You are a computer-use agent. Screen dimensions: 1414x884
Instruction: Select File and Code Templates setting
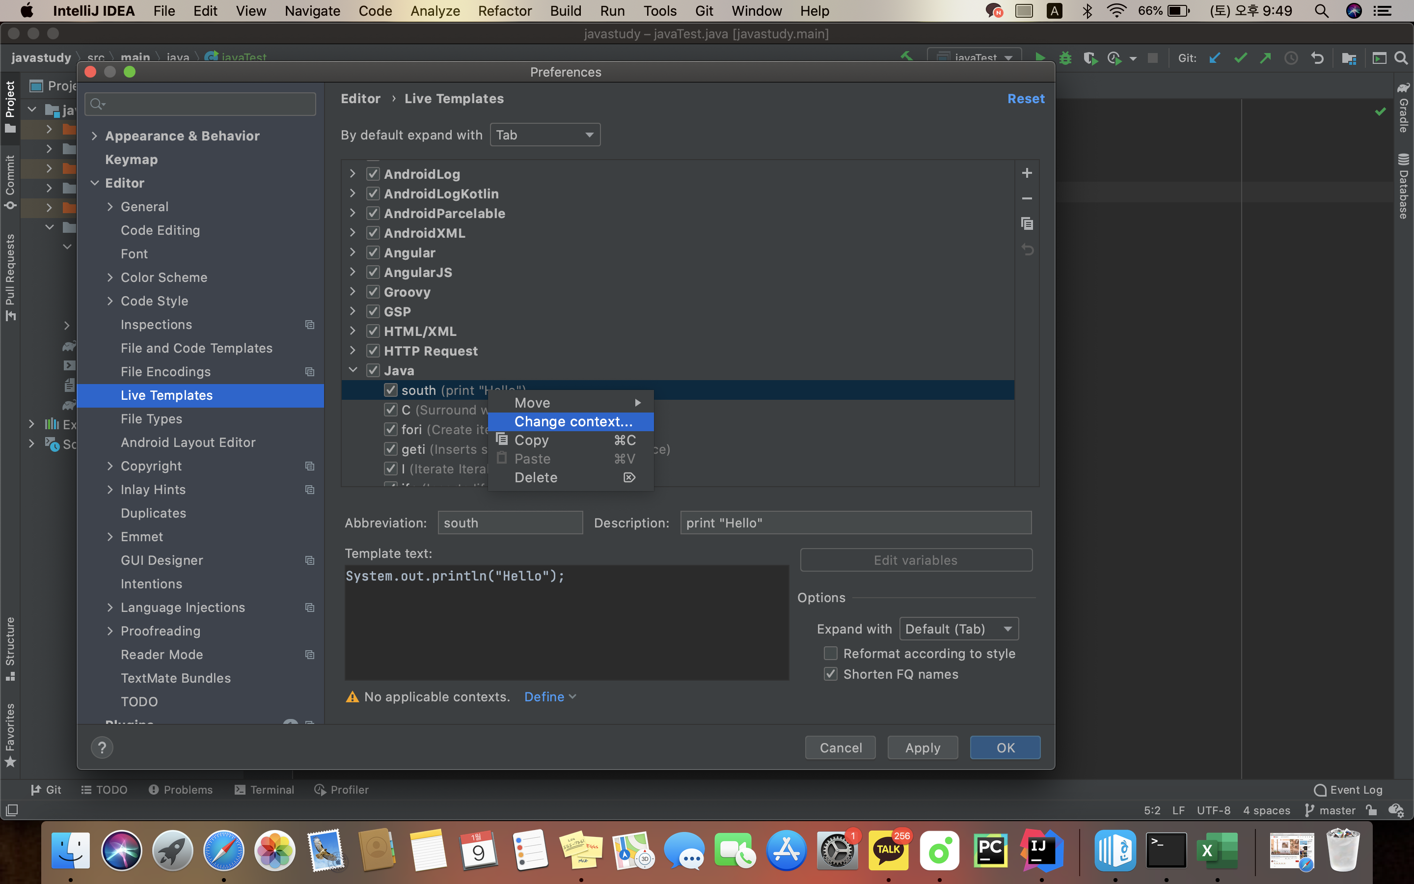196,348
